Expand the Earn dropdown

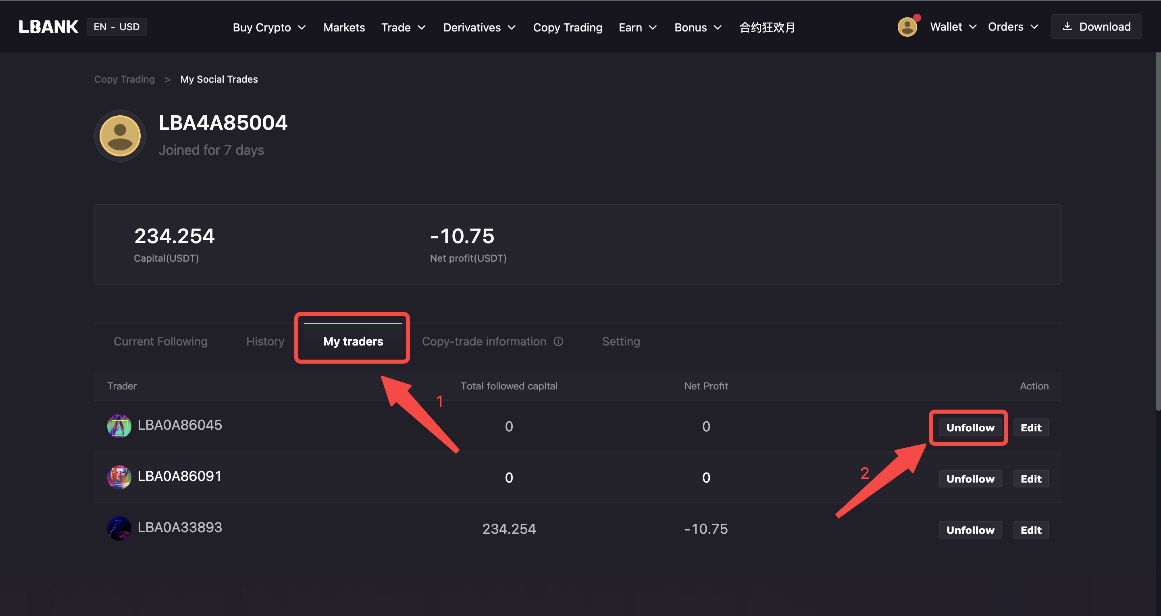pos(637,27)
